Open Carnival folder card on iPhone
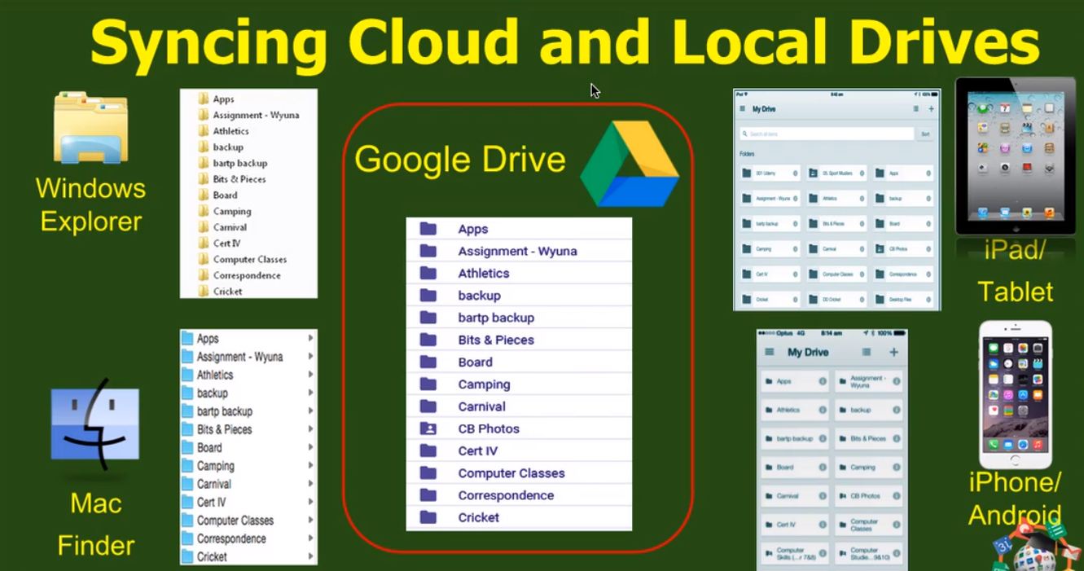The width and height of the screenshot is (1084, 571). 795,496
